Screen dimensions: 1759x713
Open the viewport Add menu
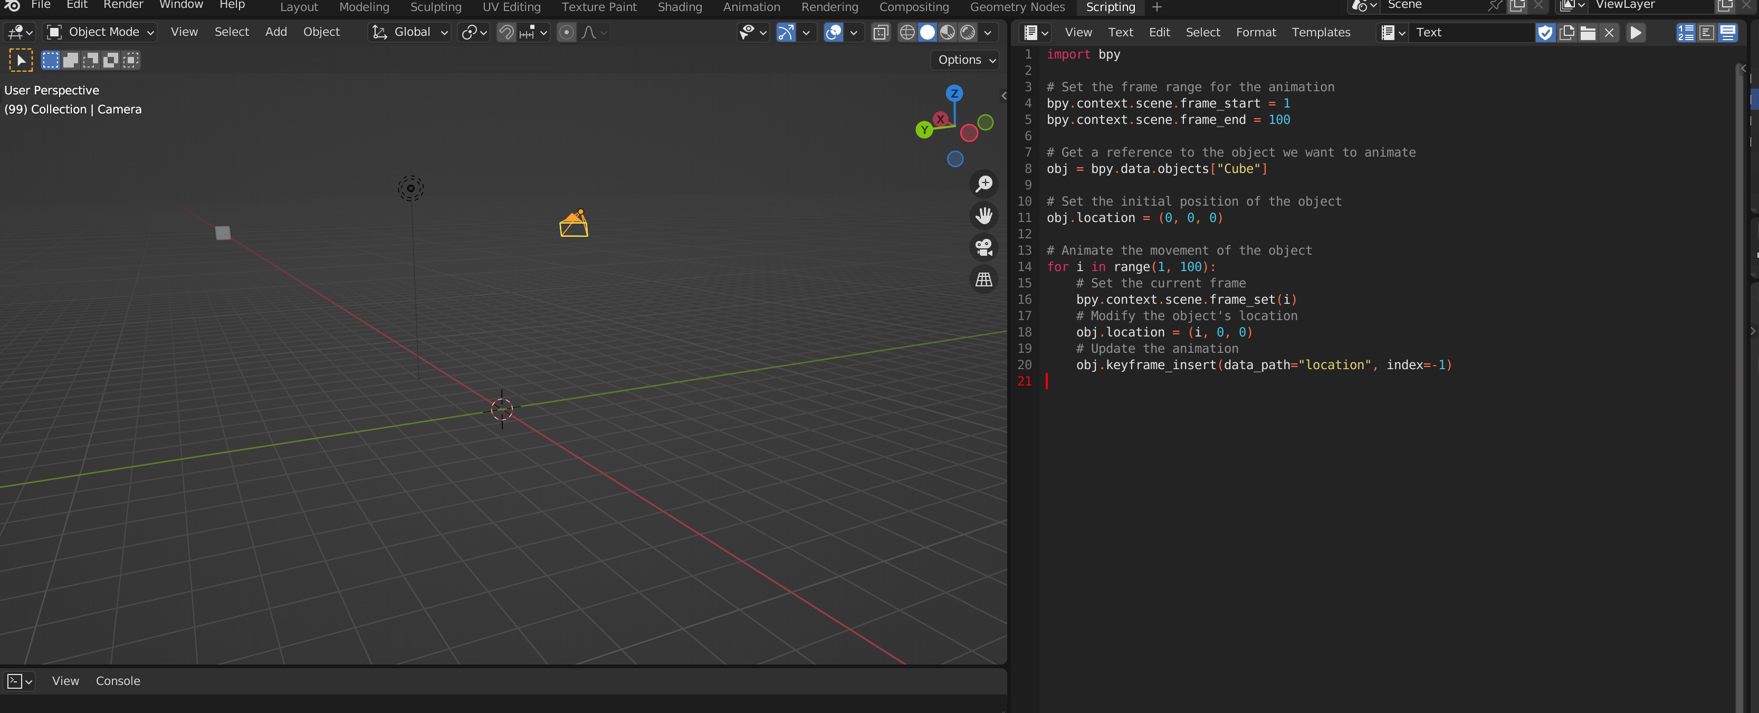[276, 32]
